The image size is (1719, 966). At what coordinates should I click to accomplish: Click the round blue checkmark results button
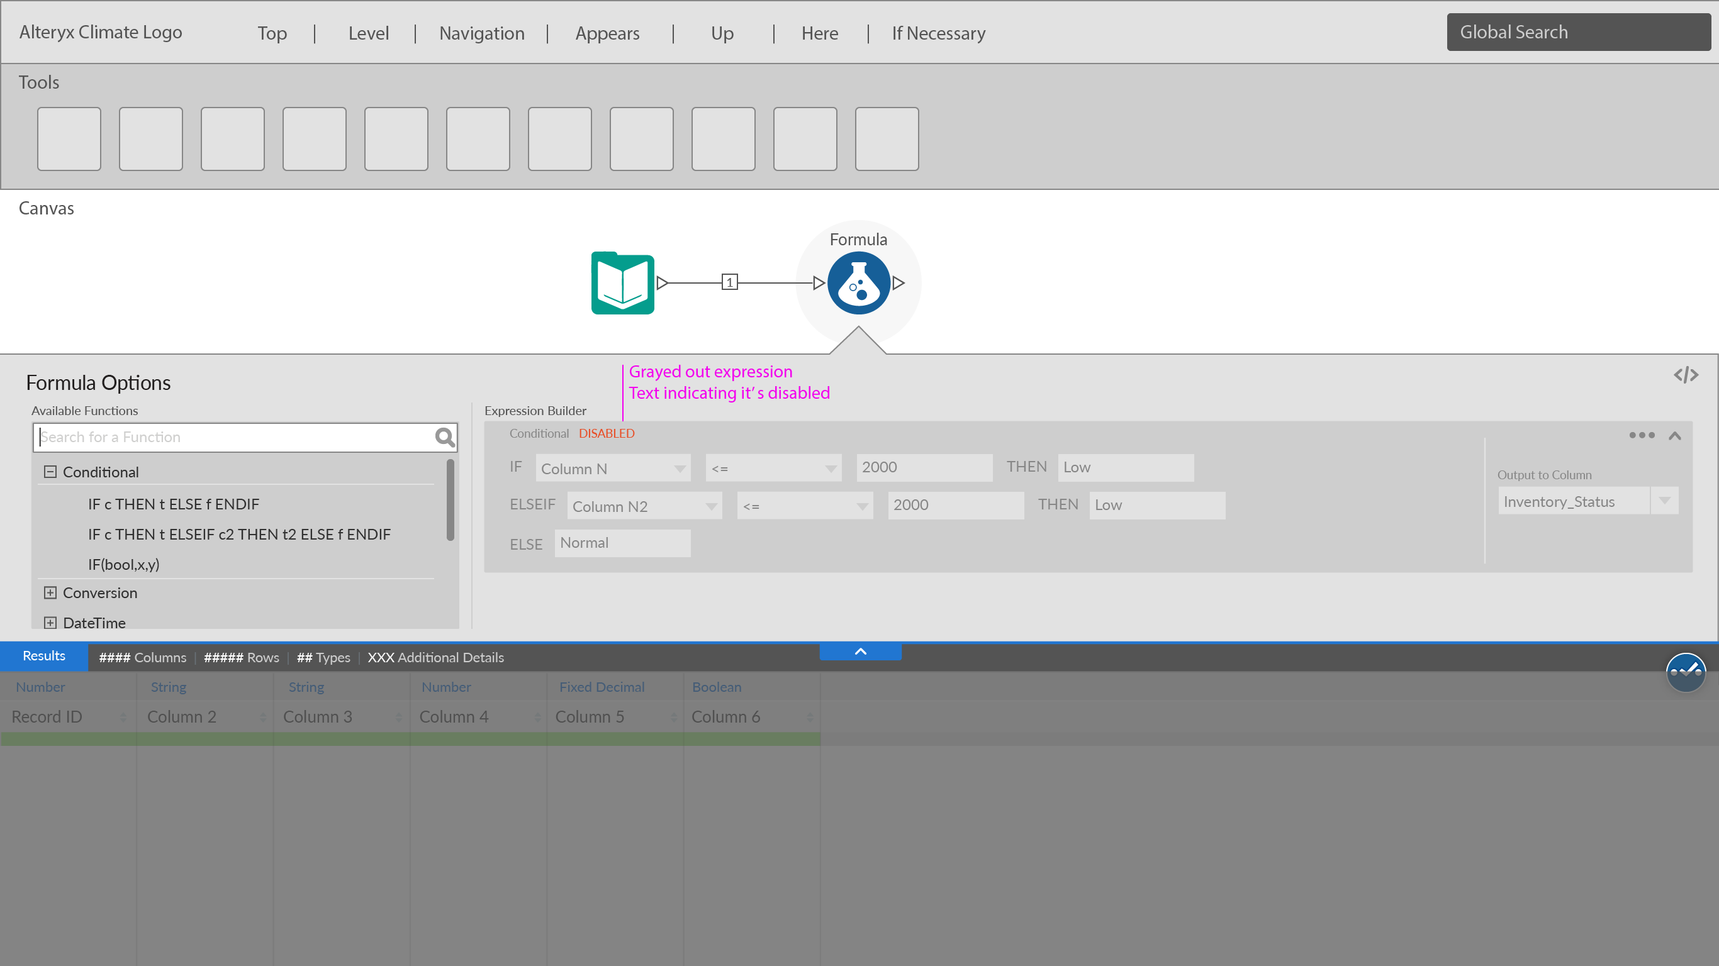[x=1685, y=672]
